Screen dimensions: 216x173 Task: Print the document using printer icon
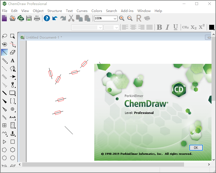point(37,18)
